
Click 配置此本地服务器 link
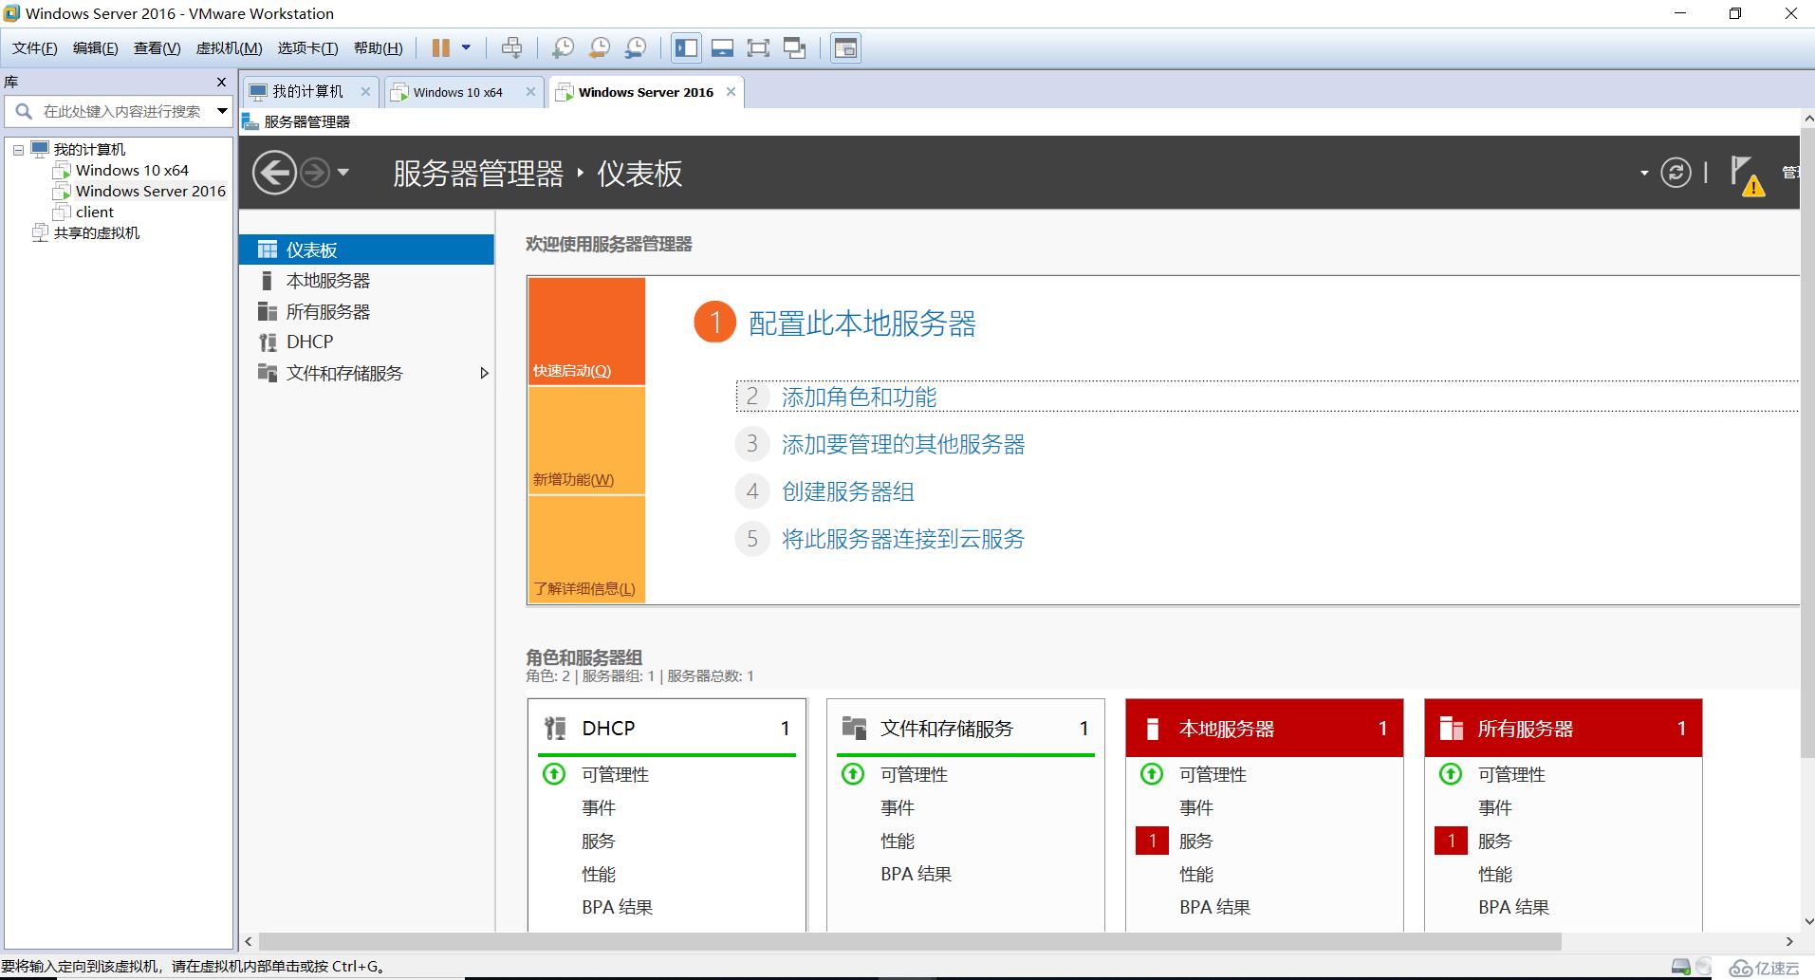(x=862, y=324)
